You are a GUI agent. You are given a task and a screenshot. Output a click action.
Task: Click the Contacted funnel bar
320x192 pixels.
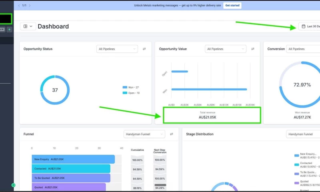(71, 169)
